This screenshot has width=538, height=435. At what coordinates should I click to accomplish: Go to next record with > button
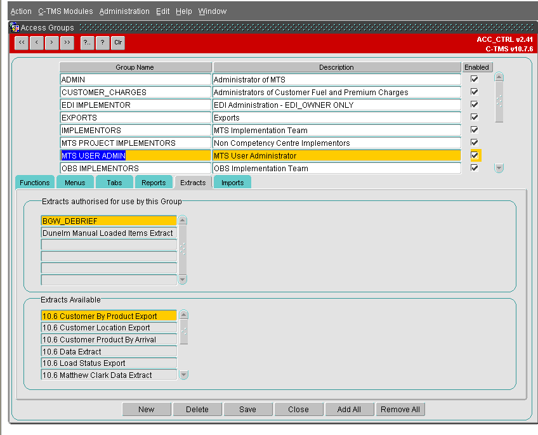click(x=52, y=43)
